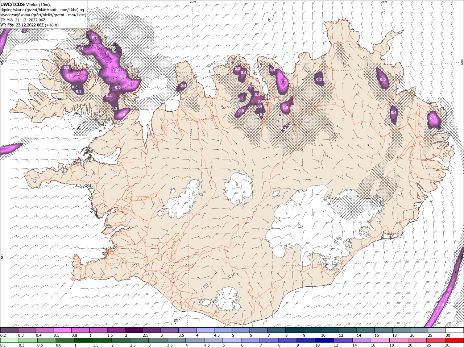Click the 'rigning/skúrir' legend description line
The width and height of the screenshot is (464, 348).
(42, 9)
